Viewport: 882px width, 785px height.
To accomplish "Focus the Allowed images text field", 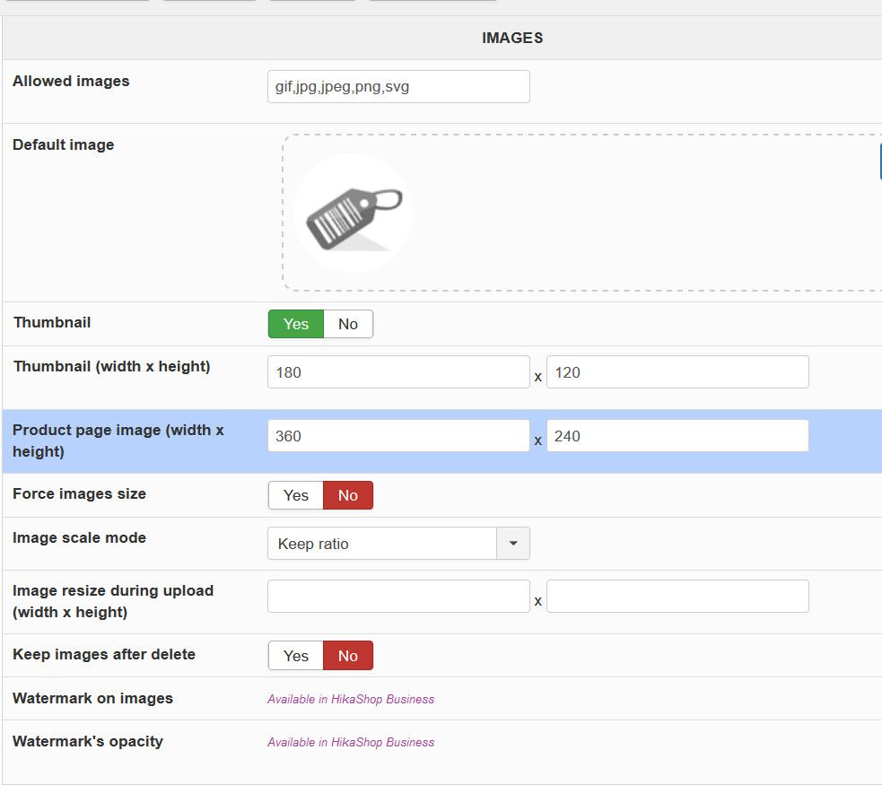I will click(x=398, y=87).
